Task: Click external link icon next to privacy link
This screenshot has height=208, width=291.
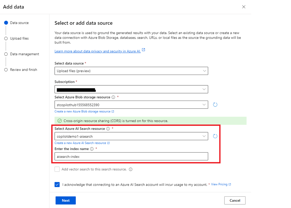Action: point(143,50)
